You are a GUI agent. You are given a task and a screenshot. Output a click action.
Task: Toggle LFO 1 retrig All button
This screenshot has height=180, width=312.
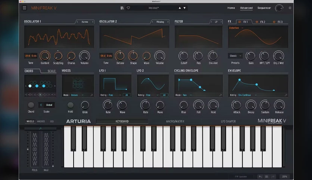click(x=127, y=95)
